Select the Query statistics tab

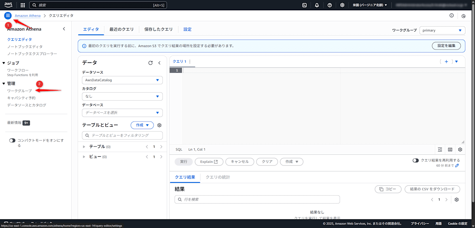pyautogui.click(x=218, y=177)
